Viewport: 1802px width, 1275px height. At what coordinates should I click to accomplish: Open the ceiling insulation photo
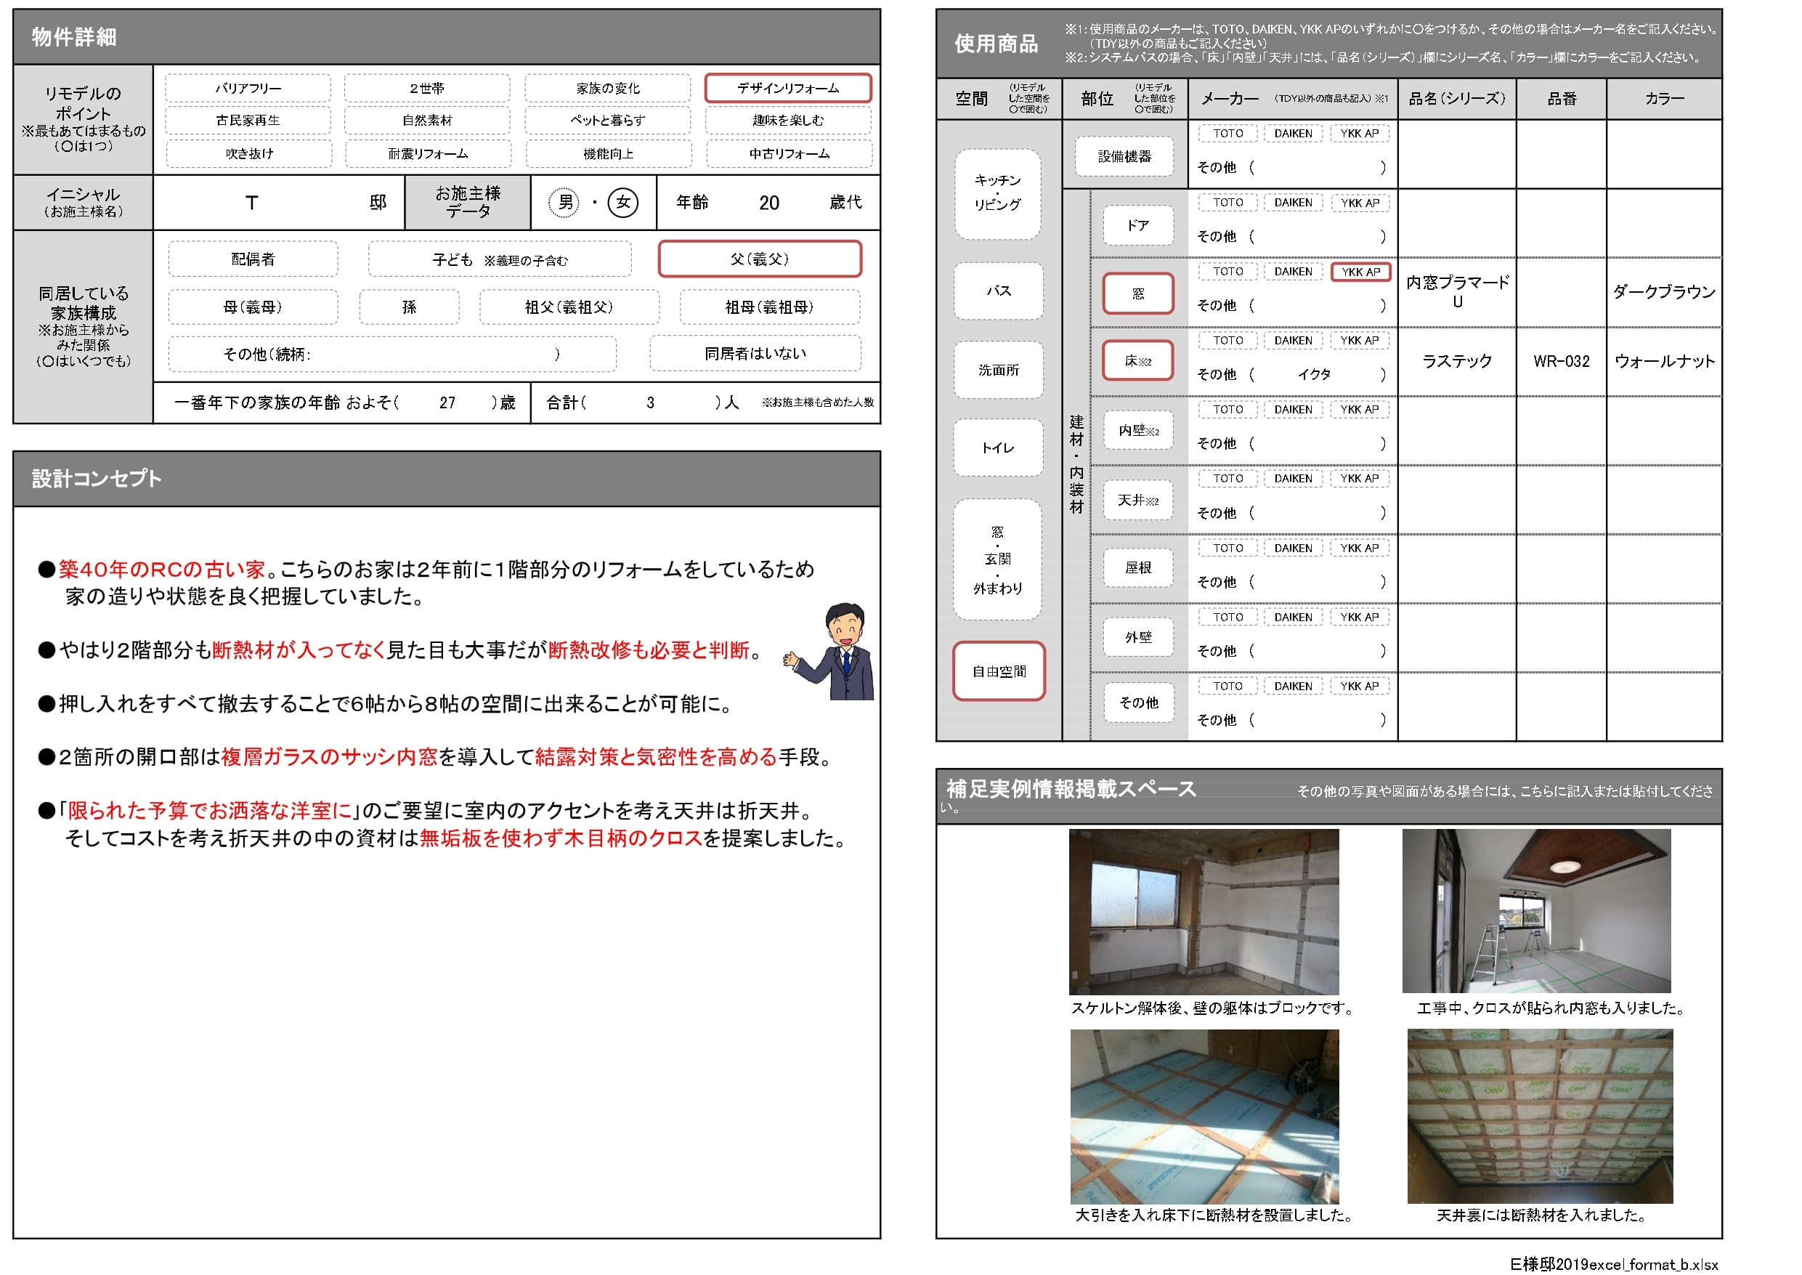[1539, 1116]
